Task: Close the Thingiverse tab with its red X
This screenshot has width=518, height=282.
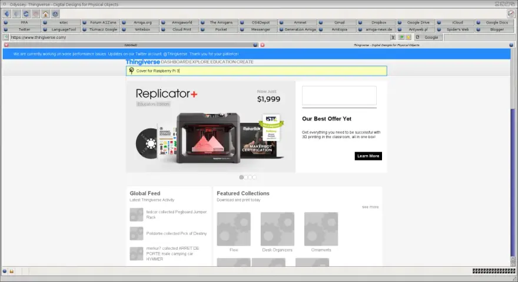Action: point(263,45)
